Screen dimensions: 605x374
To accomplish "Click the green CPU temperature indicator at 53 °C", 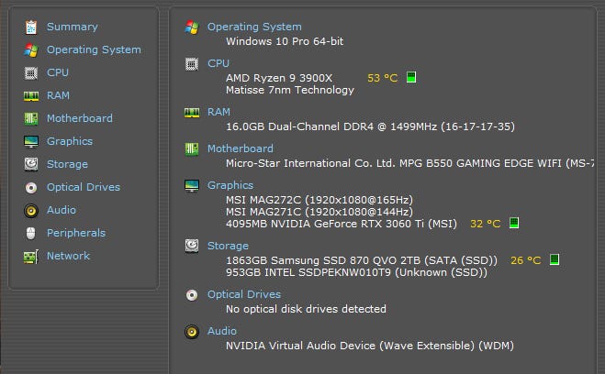I will coord(410,77).
